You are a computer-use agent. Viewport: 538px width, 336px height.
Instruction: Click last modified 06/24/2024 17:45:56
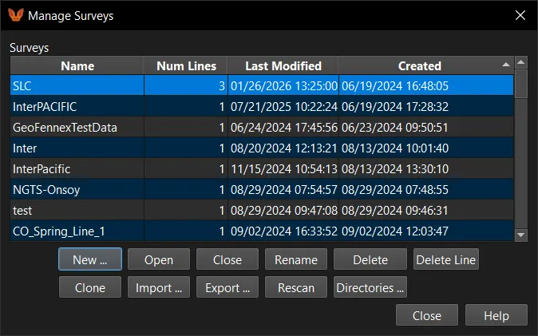click(283, 128)
